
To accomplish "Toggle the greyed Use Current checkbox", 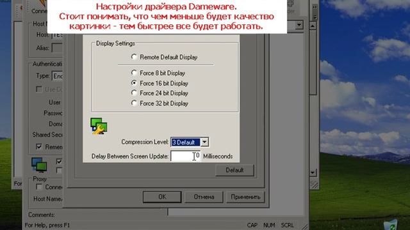I will pos(39,89).
